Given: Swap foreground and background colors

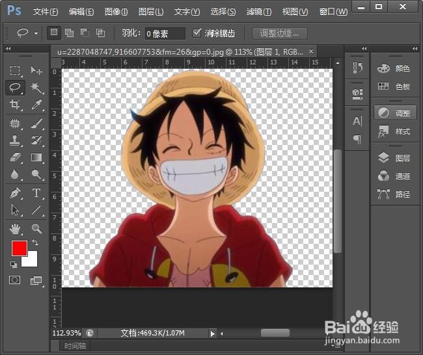Looking at the screenshot, I should (35, 242).
